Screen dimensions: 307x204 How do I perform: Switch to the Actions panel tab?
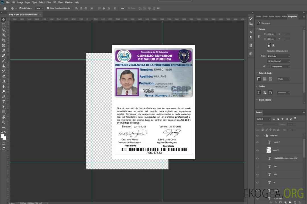click(284, 17)
